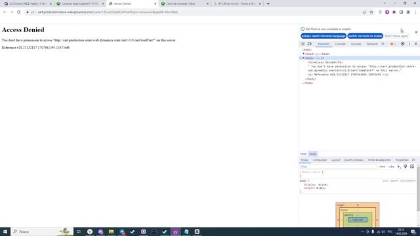Screen dimensions: 420x236
Task: Expand the head element node
Action: [x=304, y=54]
